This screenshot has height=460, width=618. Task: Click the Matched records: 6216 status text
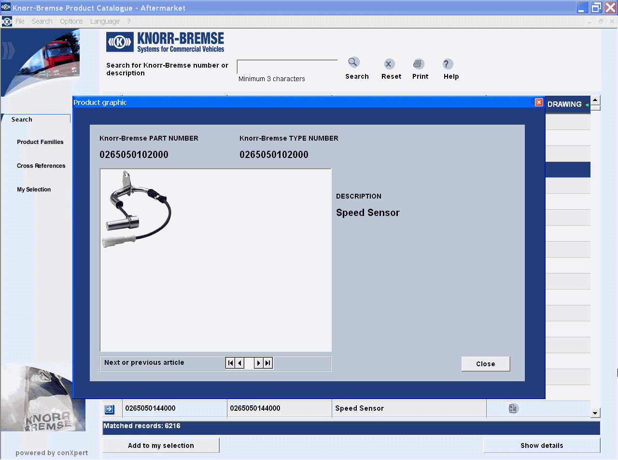tap(142, 426)
